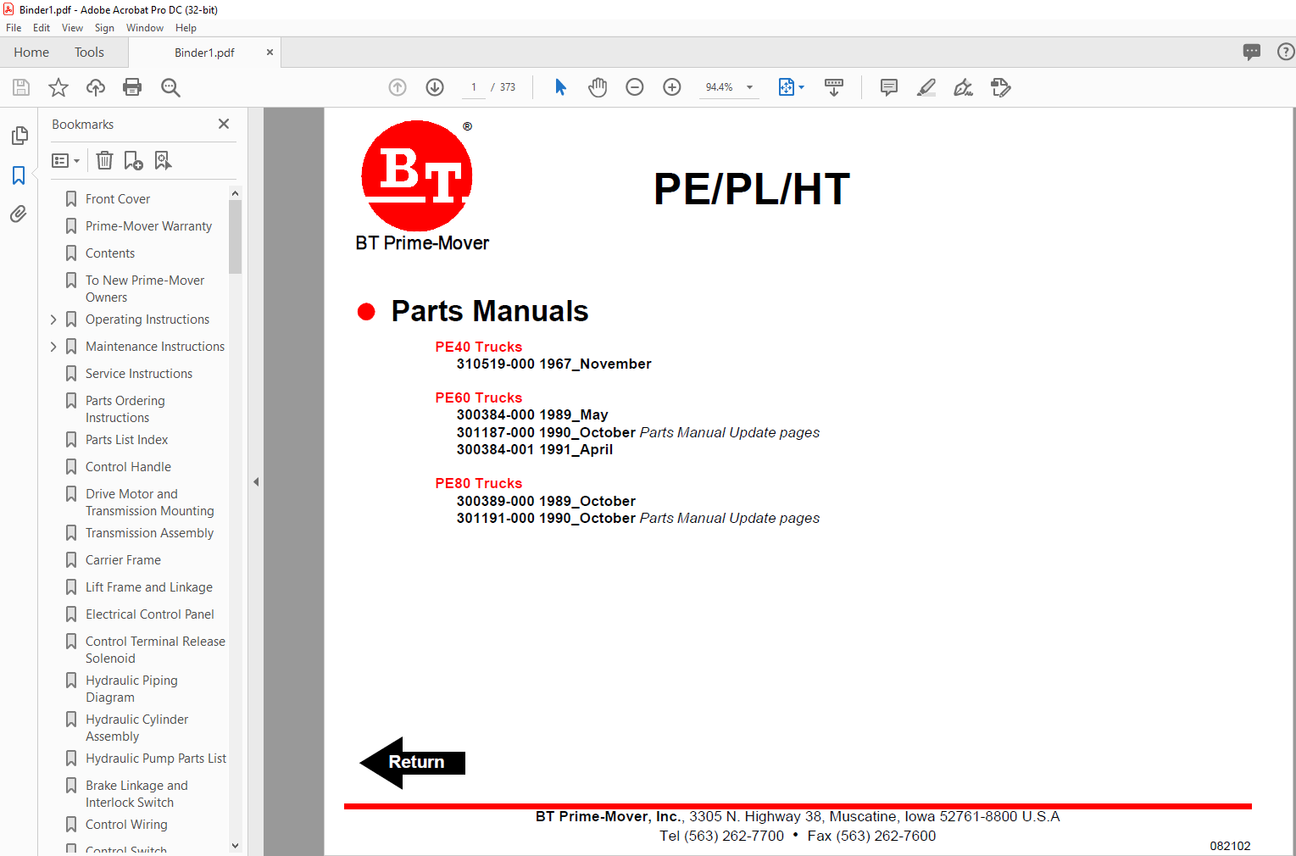
Task: Open the Contents bookmark
Action: (110, 253)
